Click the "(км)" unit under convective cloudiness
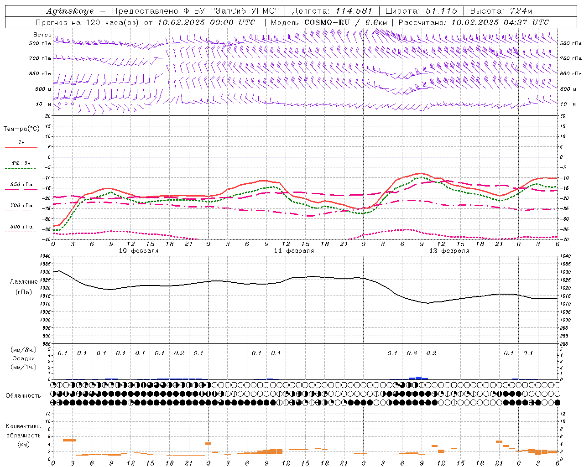This screenshot has width=584, height=467. 23,444
